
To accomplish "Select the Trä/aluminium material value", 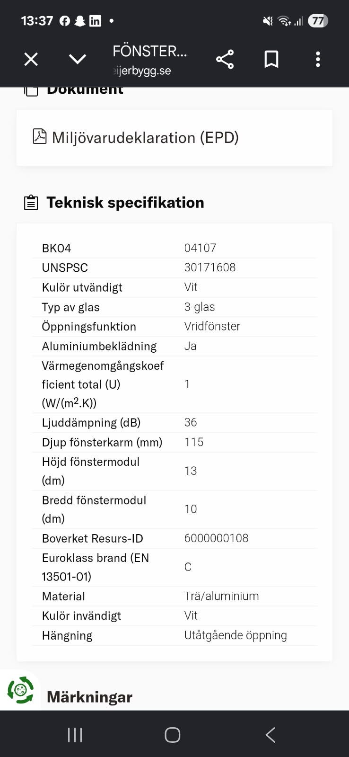I will pyautogui.click(x=221, y=596).
